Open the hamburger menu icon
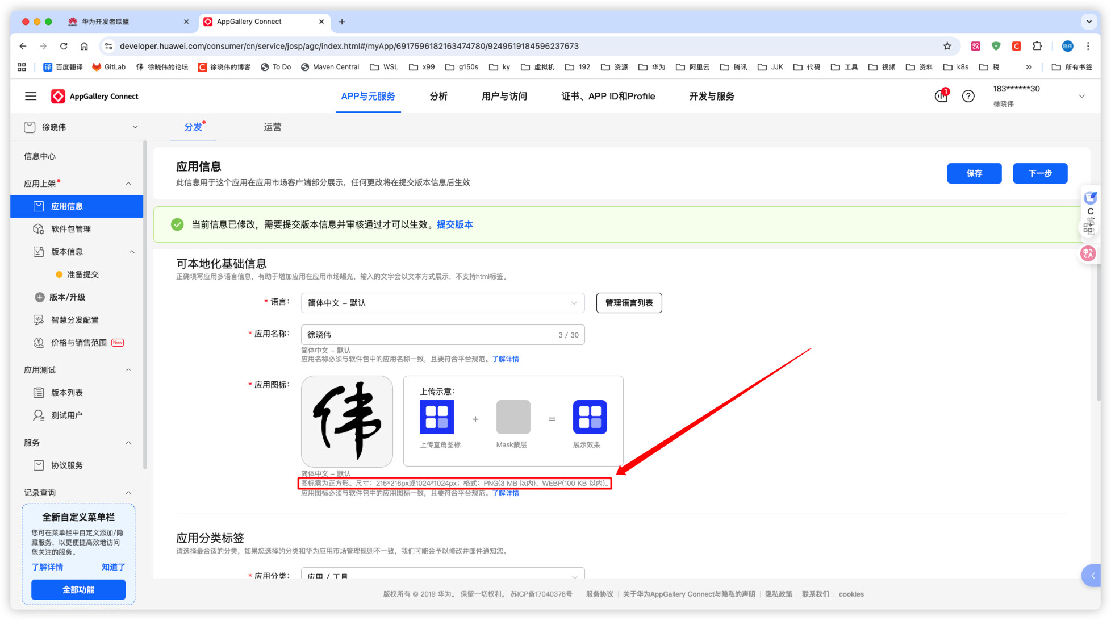 31,96
